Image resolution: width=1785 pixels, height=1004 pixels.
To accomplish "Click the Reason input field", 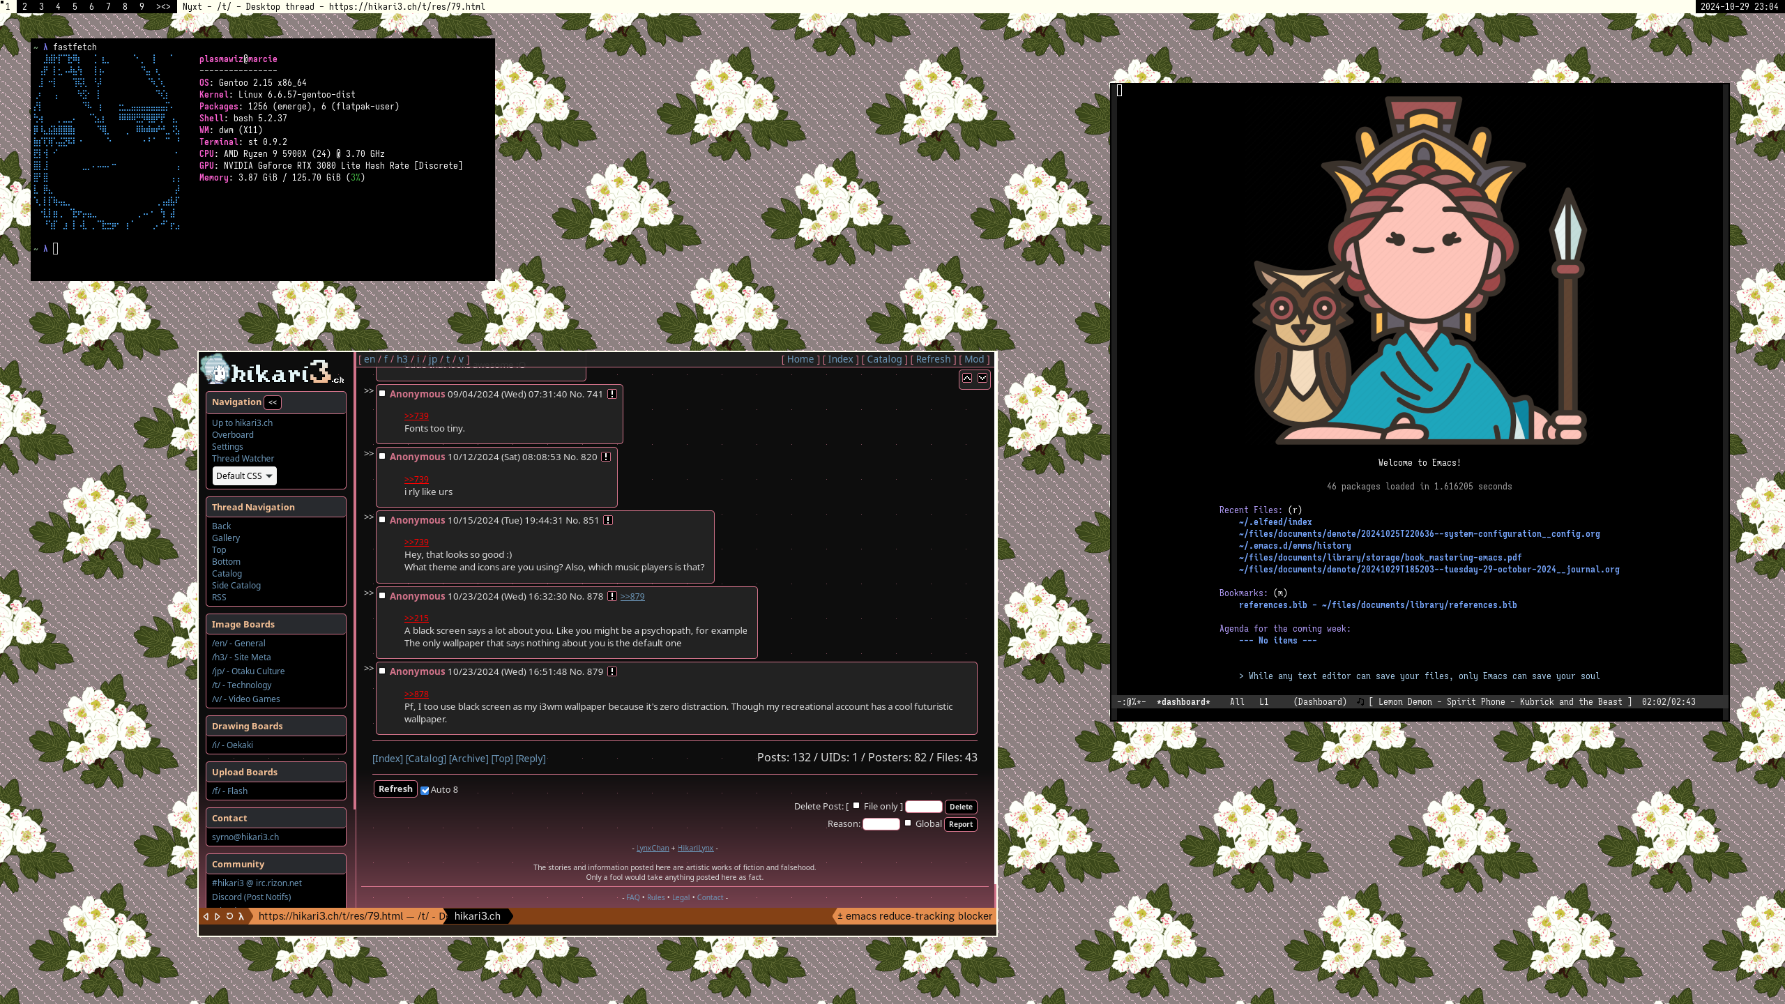I will pyautogui.click(x=881, y=823).
